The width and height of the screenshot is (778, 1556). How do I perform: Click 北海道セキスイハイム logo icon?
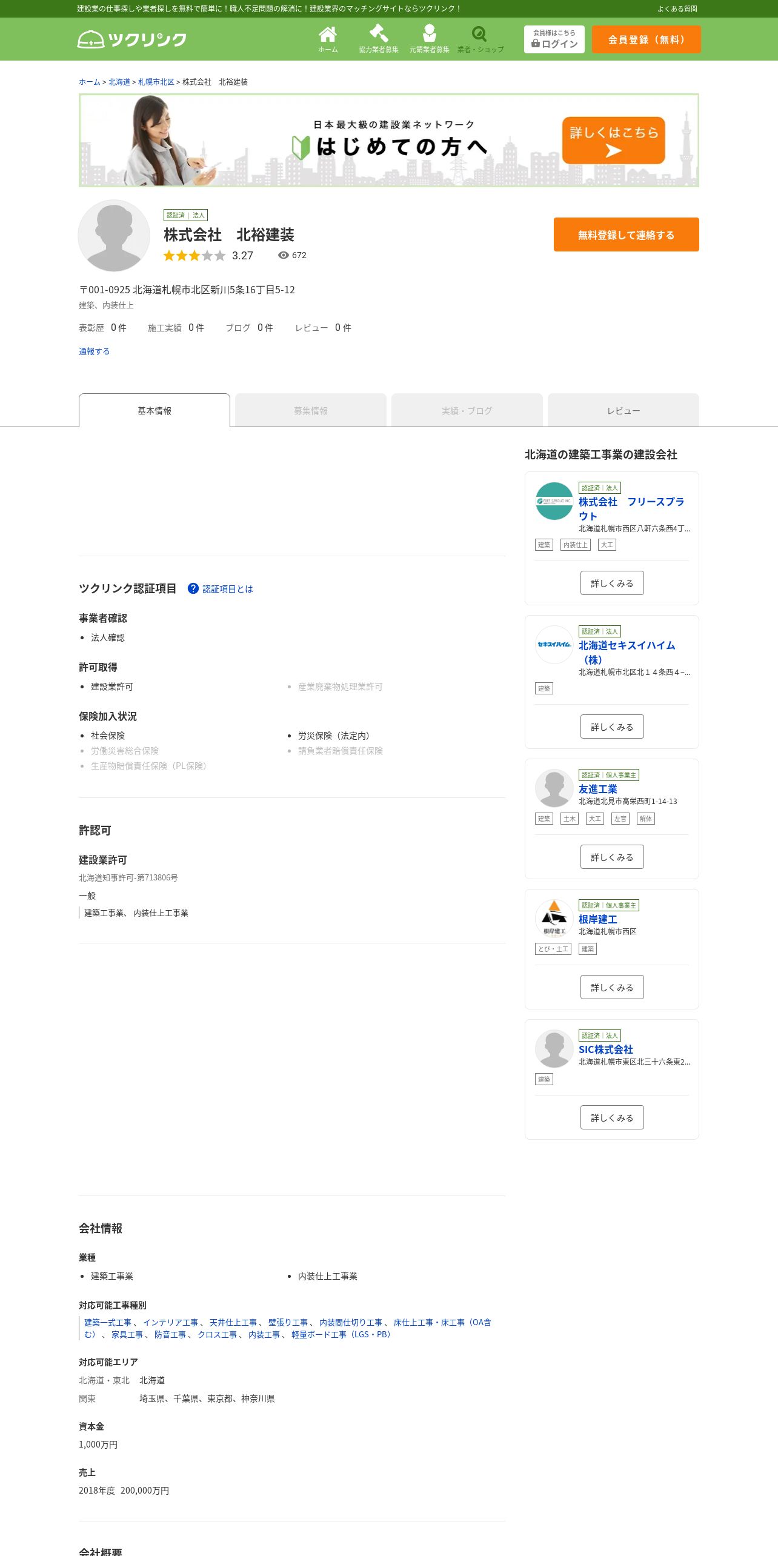tap(554, 645)
